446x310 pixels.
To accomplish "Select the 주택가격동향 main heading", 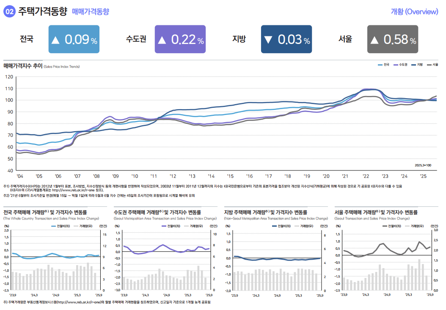I will [x=42, y=11].
